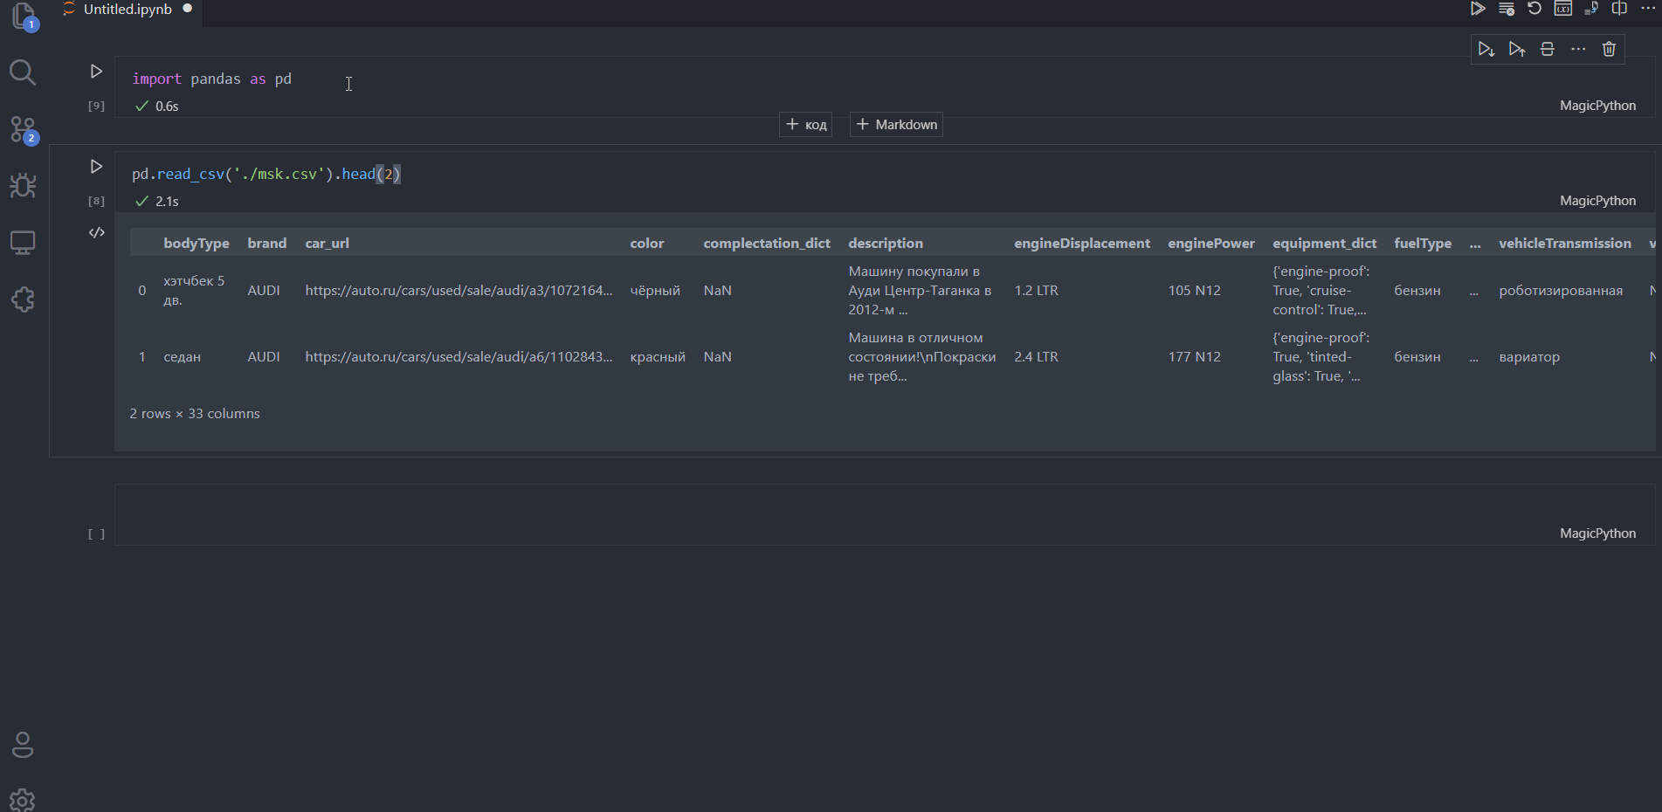This screenshot has width=1662, height=812.
Task: Open the notebook toolbar more actions menu
Action: pyautogui.click(x=1648, y=9)
